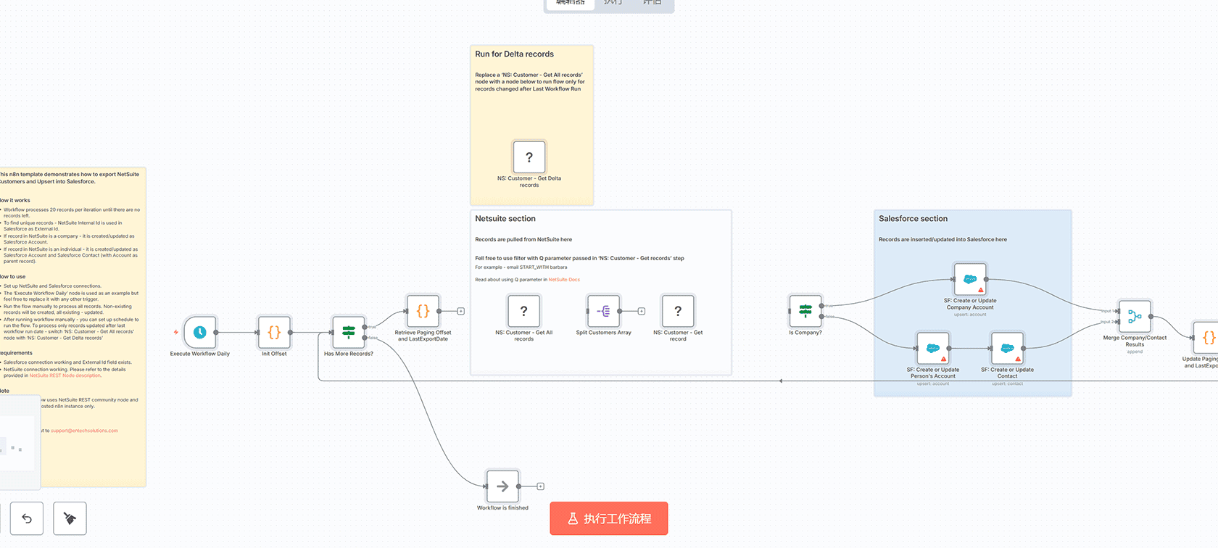The image size is (1218, 548).
Task: Click the SF: Create or Update Contact node
Action: [x=1007, y=349]
